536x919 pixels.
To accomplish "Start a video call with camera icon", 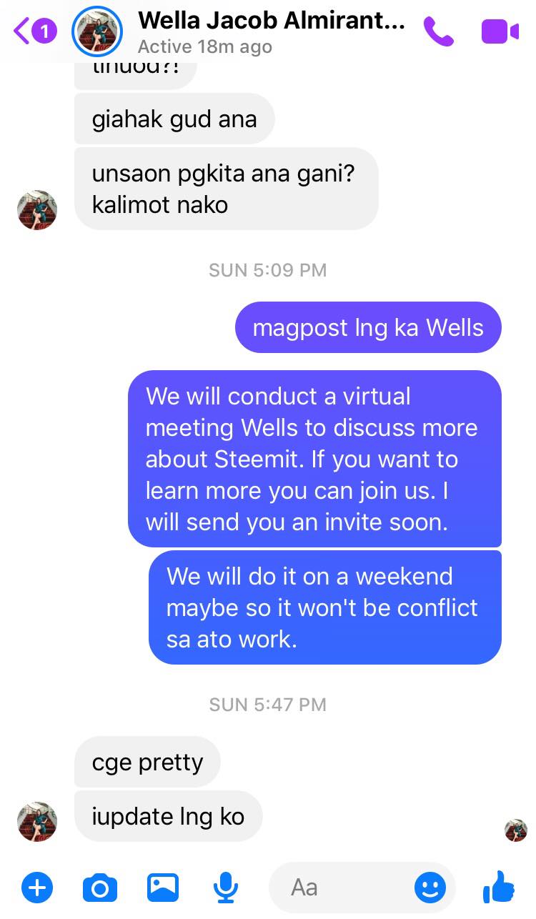I will pyautogui.click(x=500, y=31).
